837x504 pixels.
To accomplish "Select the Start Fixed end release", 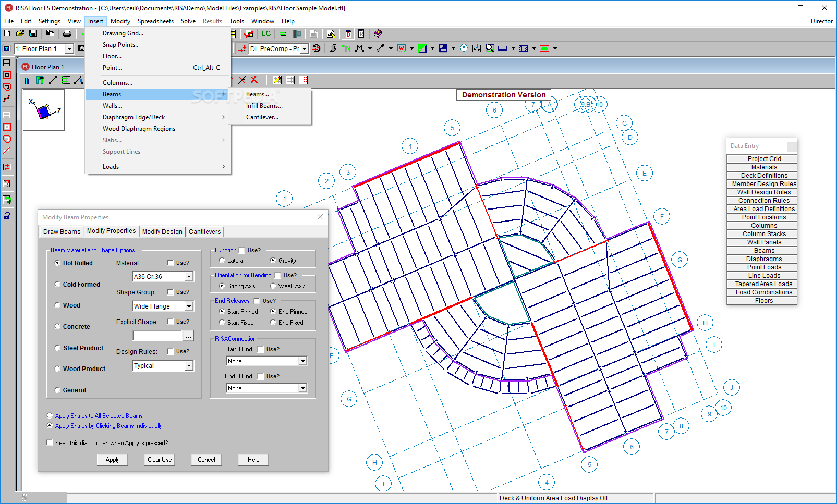I will coord(222,323).
